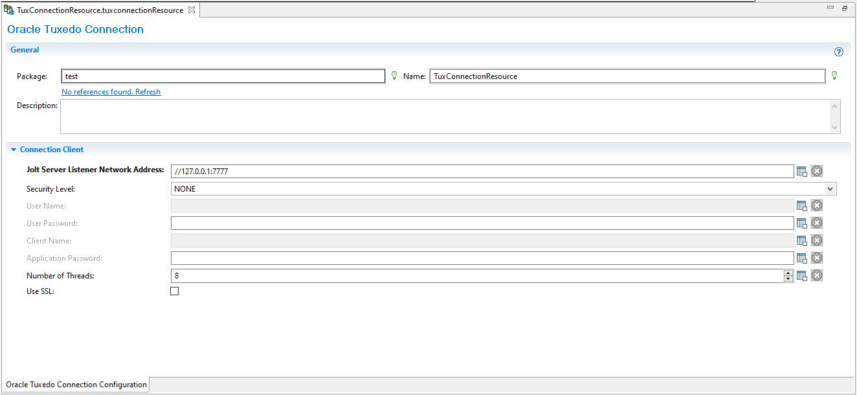This screenshot has height=395, width=857.
Task: Open module property picker for Number of Threads
Action: (x=802, y=276)
